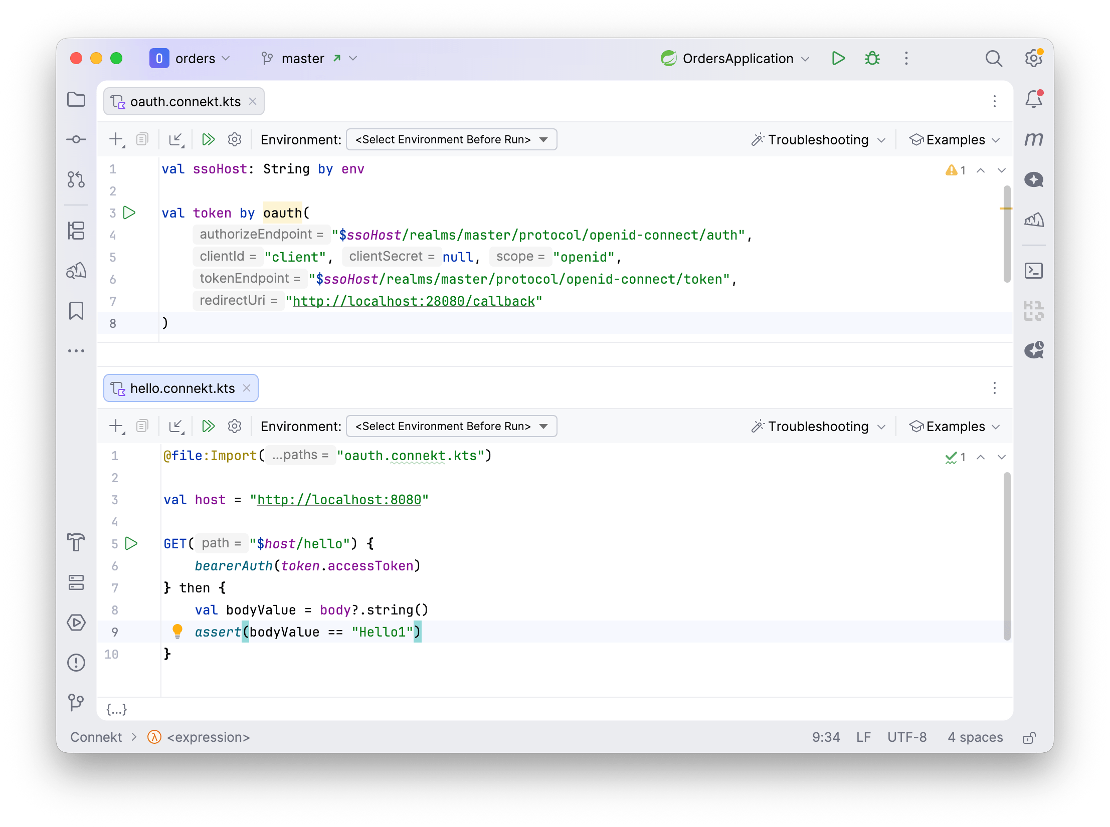Switch to the oauth.connekt.kts tab
The width and height of the screenshot is (1110, 827).
pyautogui.click(x=185, y=102)
